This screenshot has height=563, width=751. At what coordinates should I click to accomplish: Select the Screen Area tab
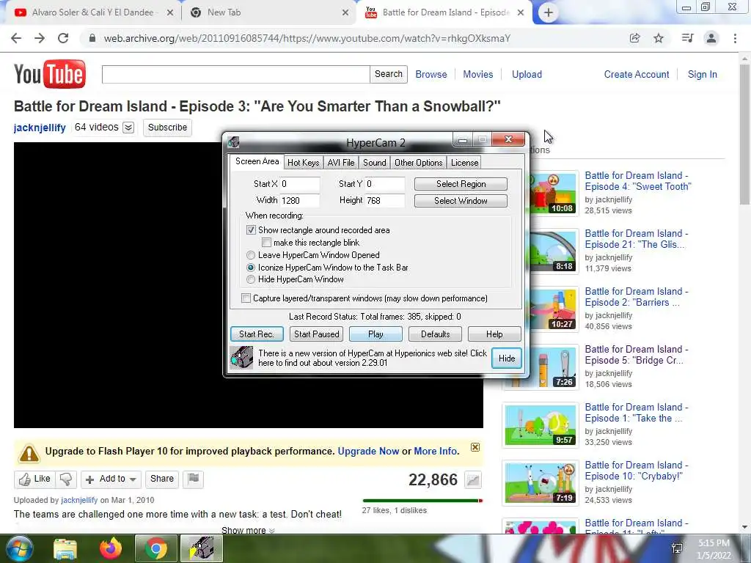point(257,161)
